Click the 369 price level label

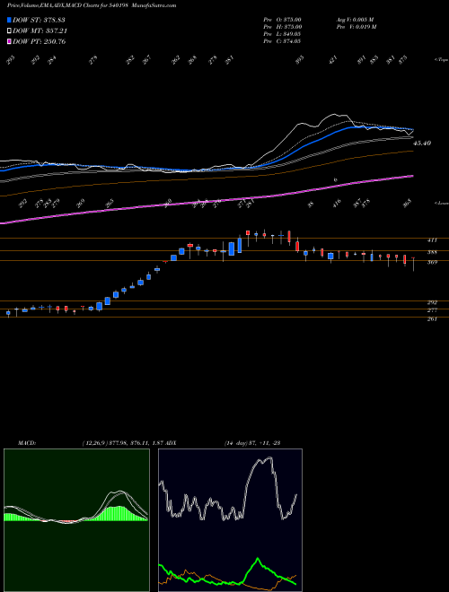432,263
